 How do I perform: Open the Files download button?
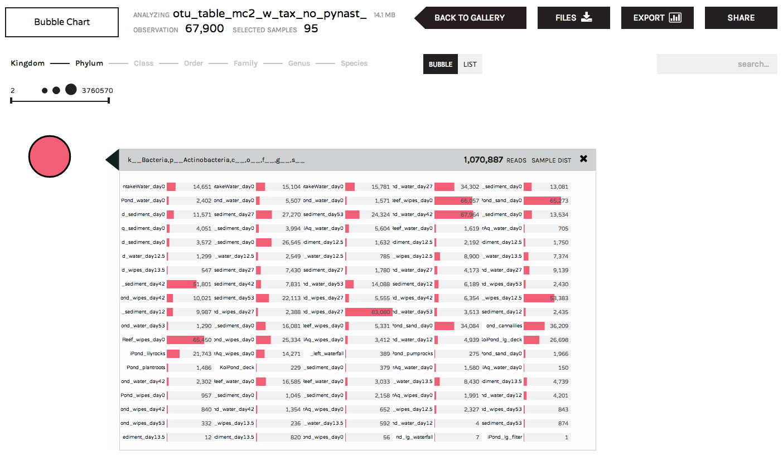(x=574, y=18)
